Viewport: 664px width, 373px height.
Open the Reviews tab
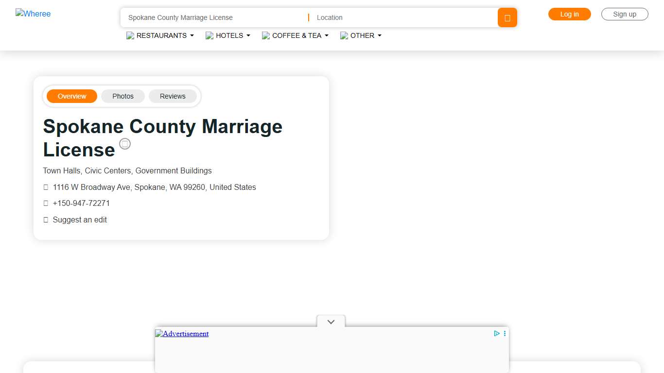pyautogui.click(x=173, y=96)
